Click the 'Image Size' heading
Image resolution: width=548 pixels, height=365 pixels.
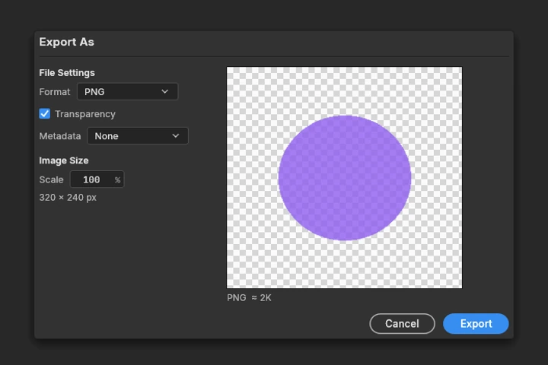tap(64, 160)
